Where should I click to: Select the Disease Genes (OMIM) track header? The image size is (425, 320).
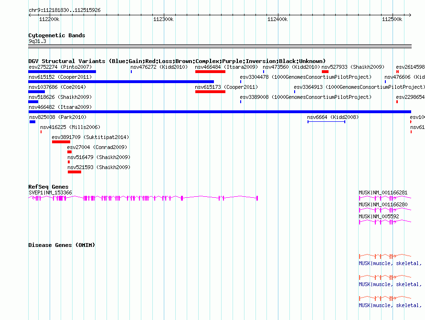point(62,245)
